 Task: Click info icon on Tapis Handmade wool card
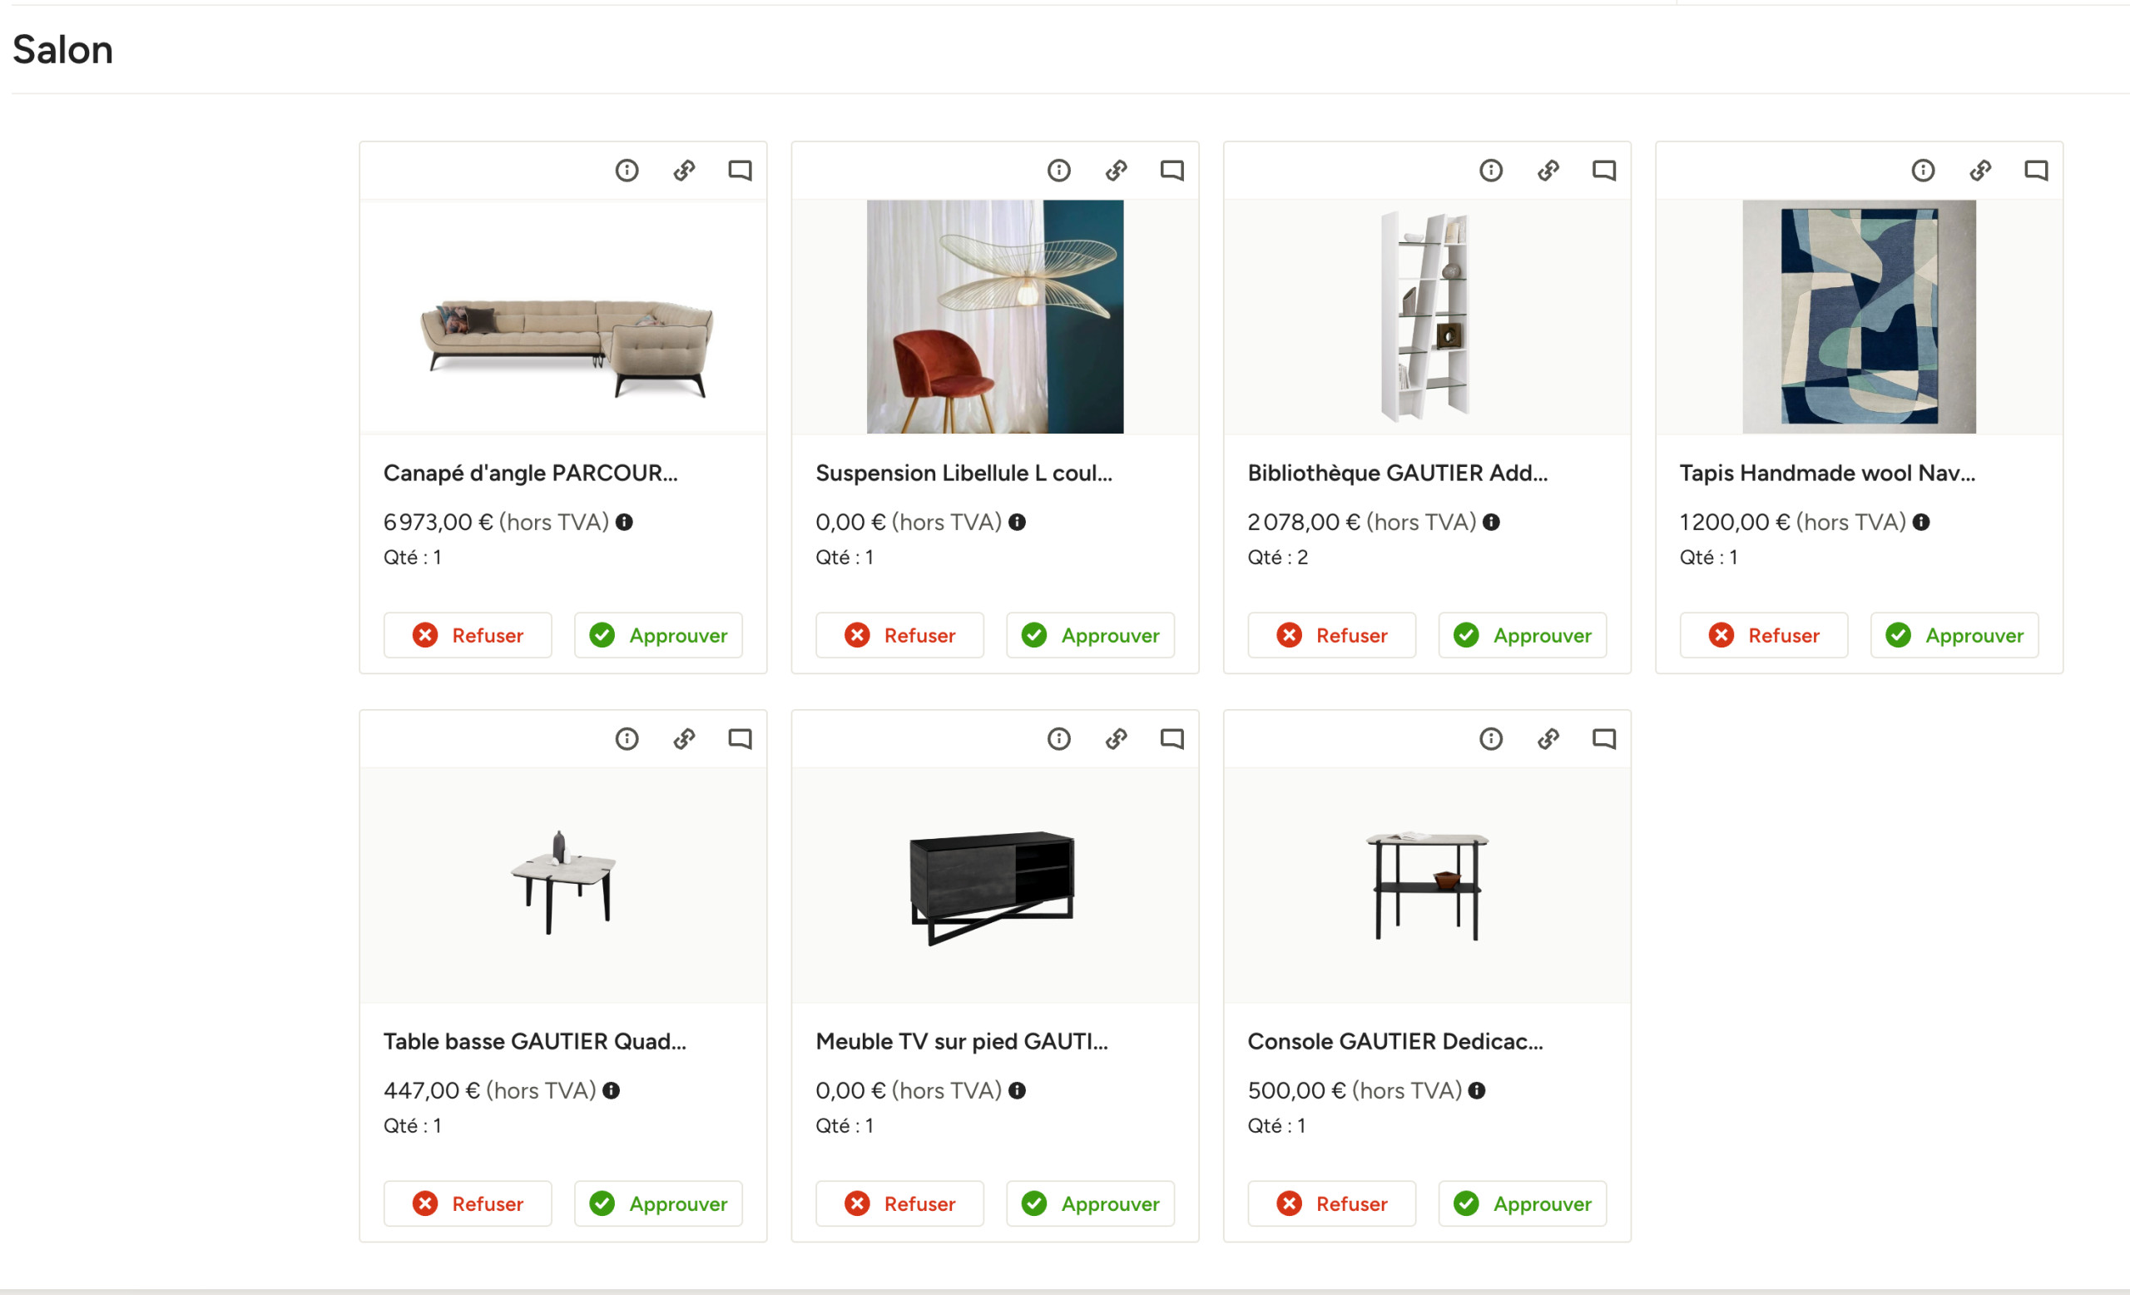pos(1923,171)
